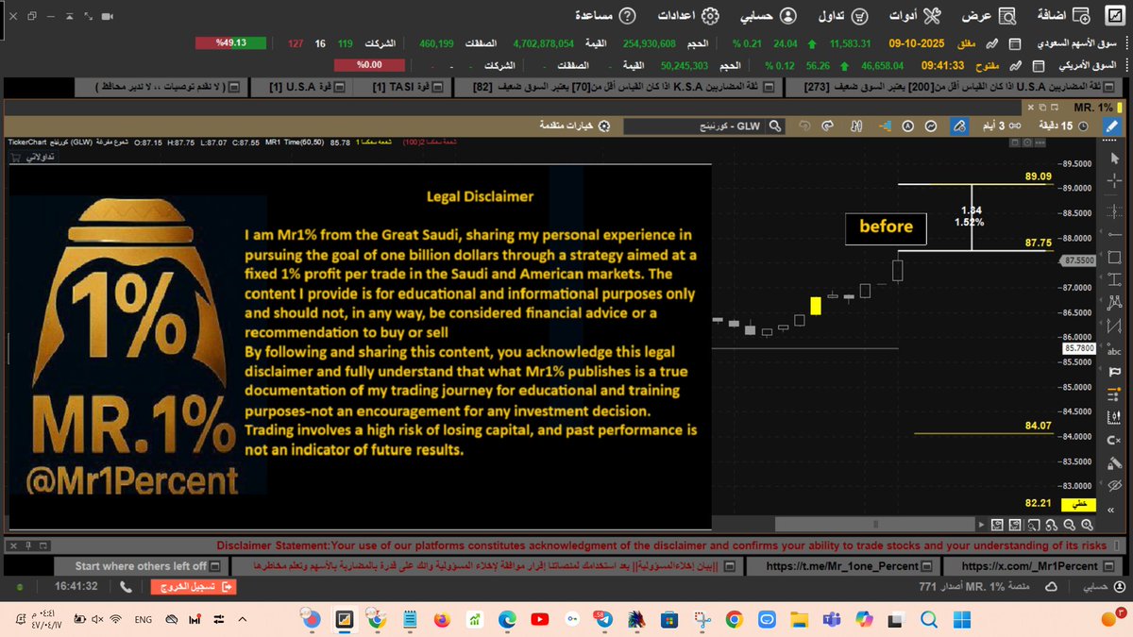Show hidden system tray icons chevron
The image size is (1133, 637).
243,619
